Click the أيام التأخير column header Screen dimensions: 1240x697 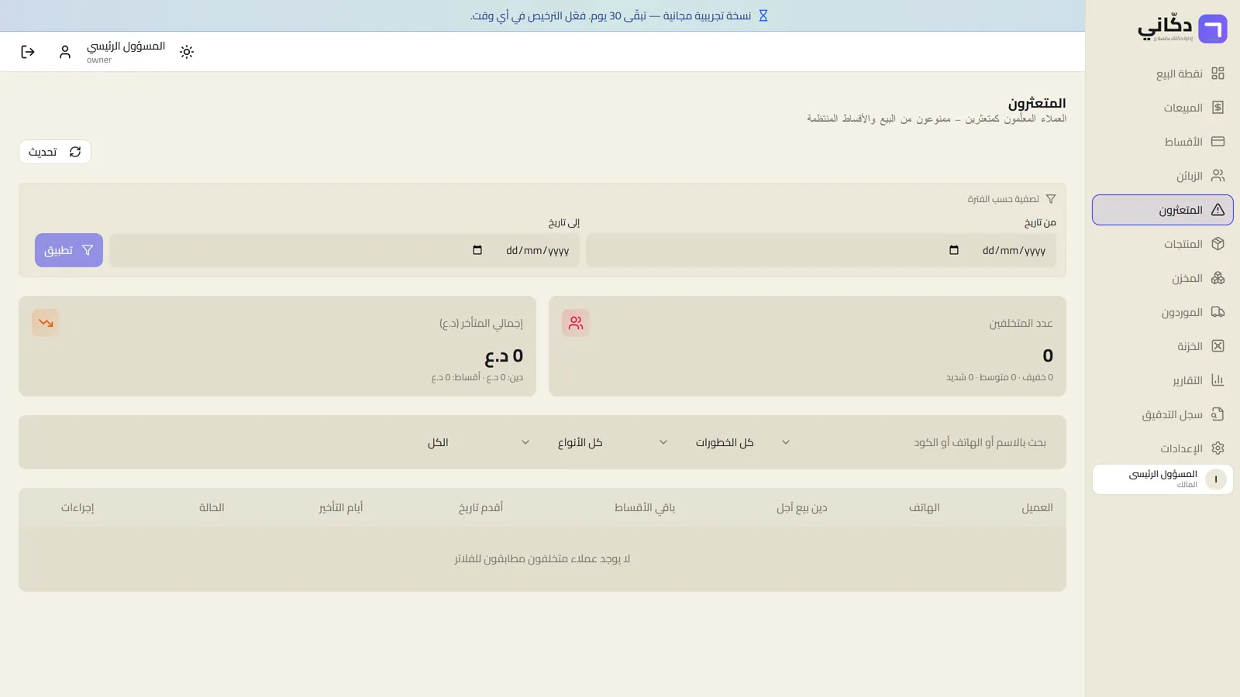(341, 507)
